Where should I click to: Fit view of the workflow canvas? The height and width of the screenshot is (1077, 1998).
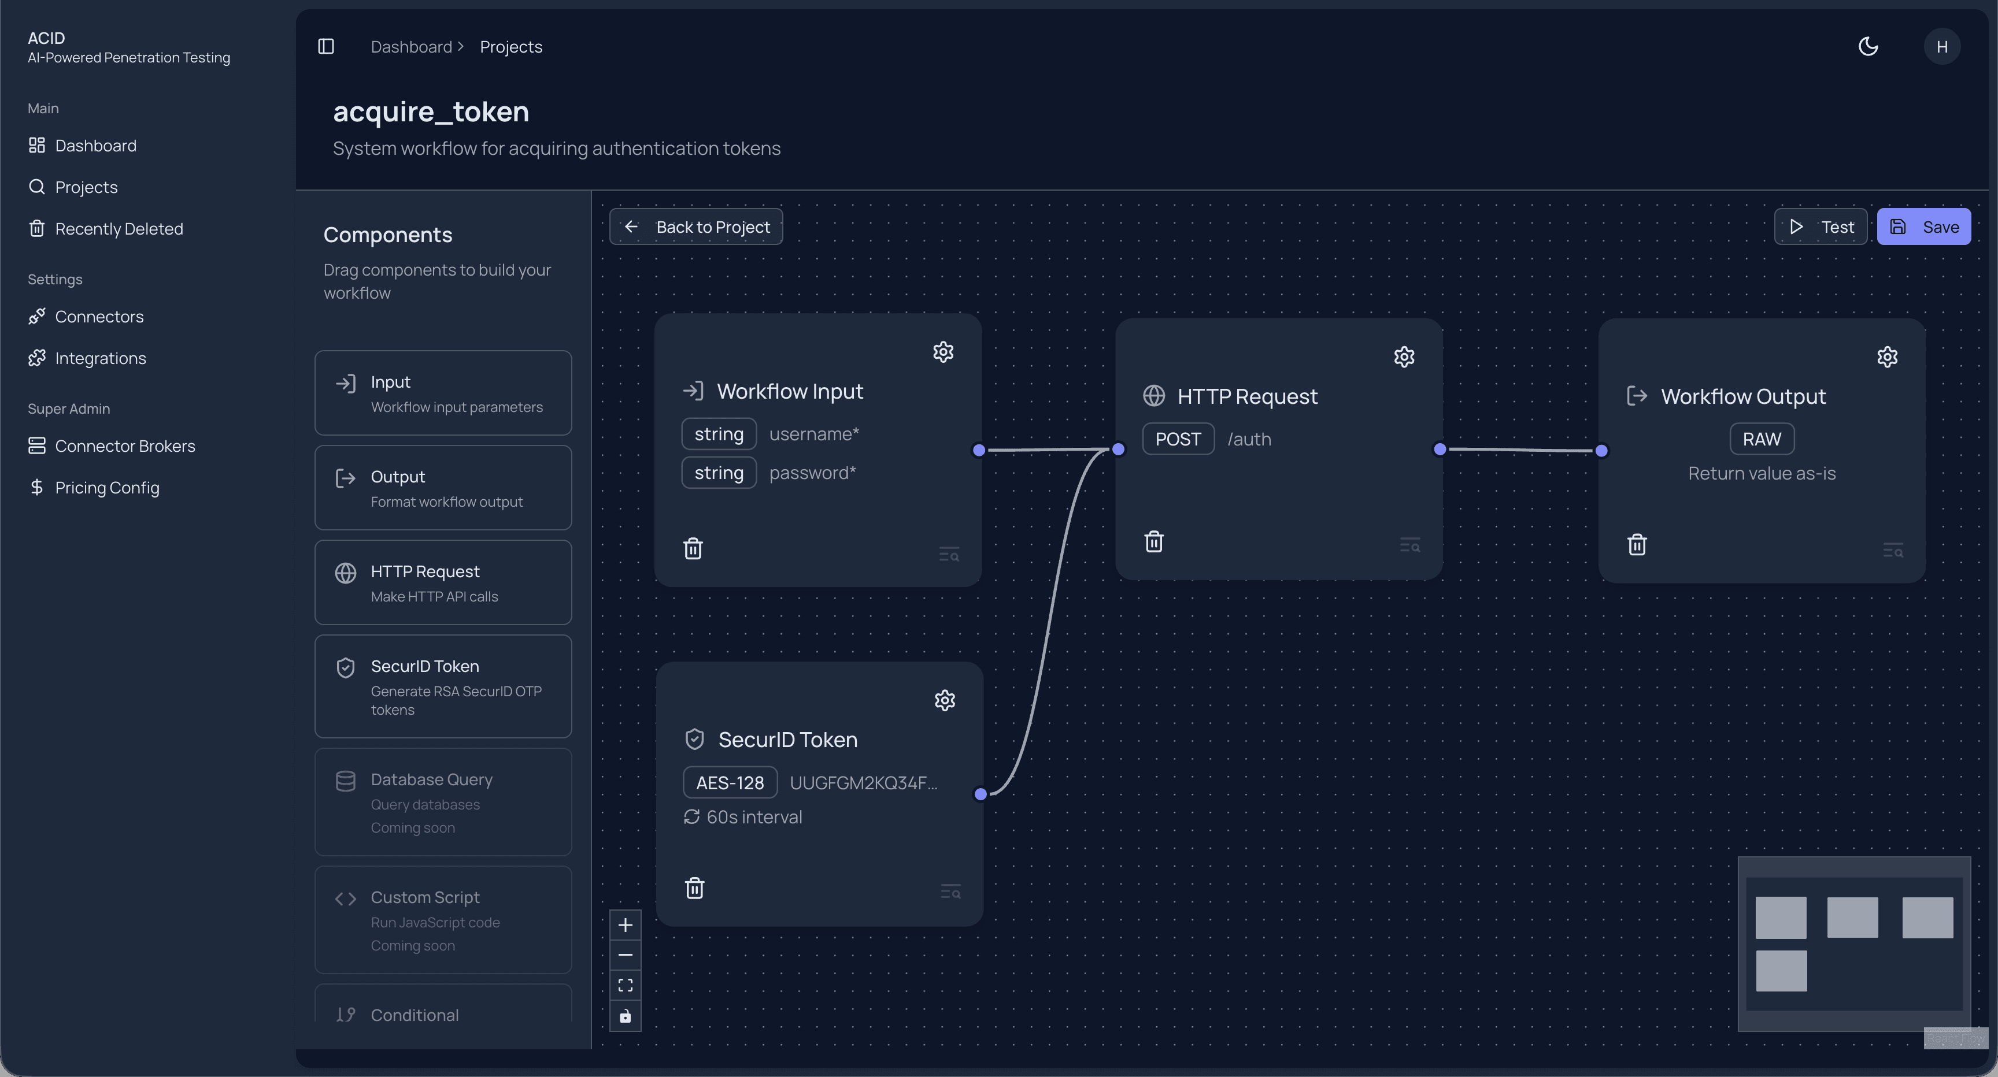(x=625, y=986)
